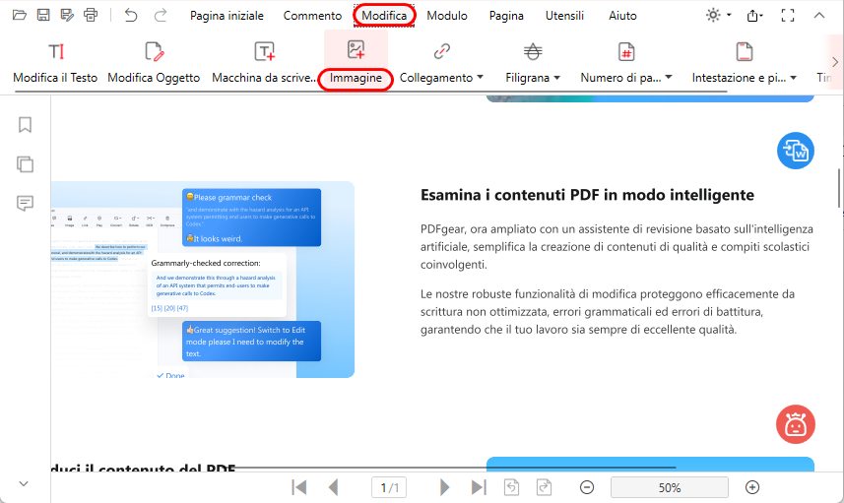Open the Pagina iniziale tab
The height and width of the screenshot is (503, 844).
(x=227, y=16)
